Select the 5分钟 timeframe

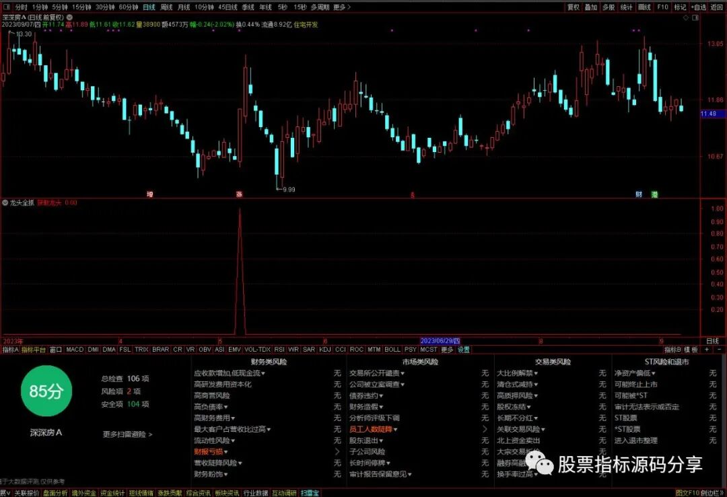(60, 7)
